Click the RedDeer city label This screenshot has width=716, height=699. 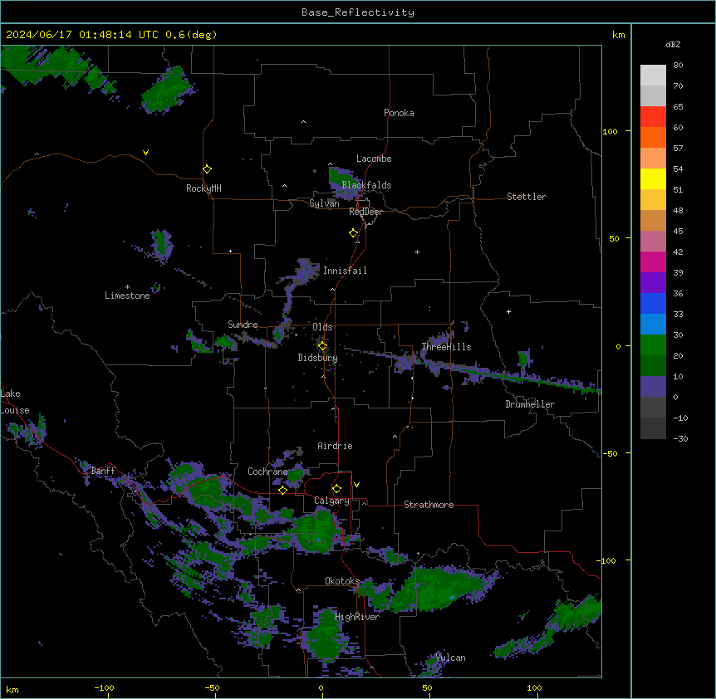tap(366, 212)
